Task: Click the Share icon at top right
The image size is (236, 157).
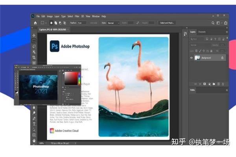Action: point(225,23)
